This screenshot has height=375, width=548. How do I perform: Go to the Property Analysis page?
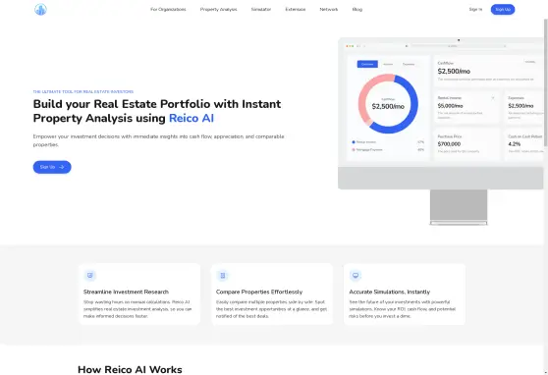(x=218, y=10)
